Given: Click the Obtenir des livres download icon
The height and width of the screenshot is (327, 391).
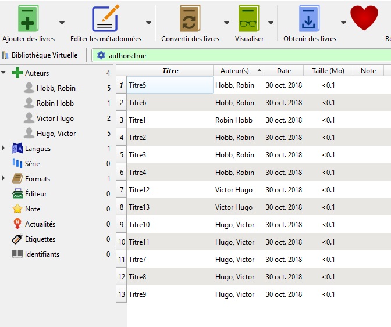Looking at the screenshot, I should [x=309, y=19].
